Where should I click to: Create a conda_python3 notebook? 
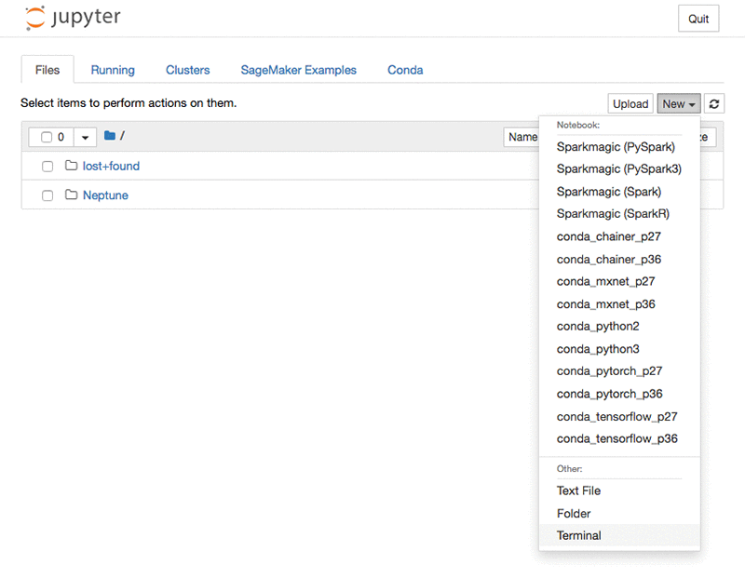point(619,349)
